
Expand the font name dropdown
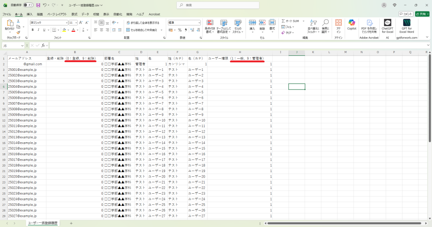[66, 22]
